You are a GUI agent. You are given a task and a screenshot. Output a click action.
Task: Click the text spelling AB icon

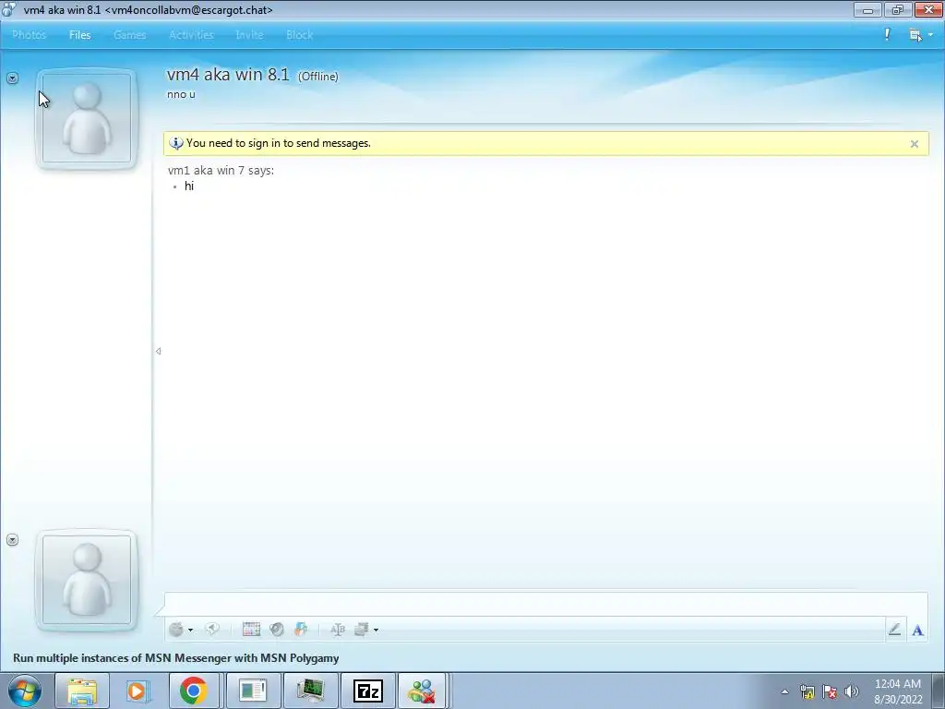coord(338,630)
